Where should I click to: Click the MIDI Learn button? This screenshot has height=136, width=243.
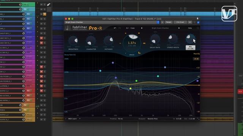(x=73, y=119)
